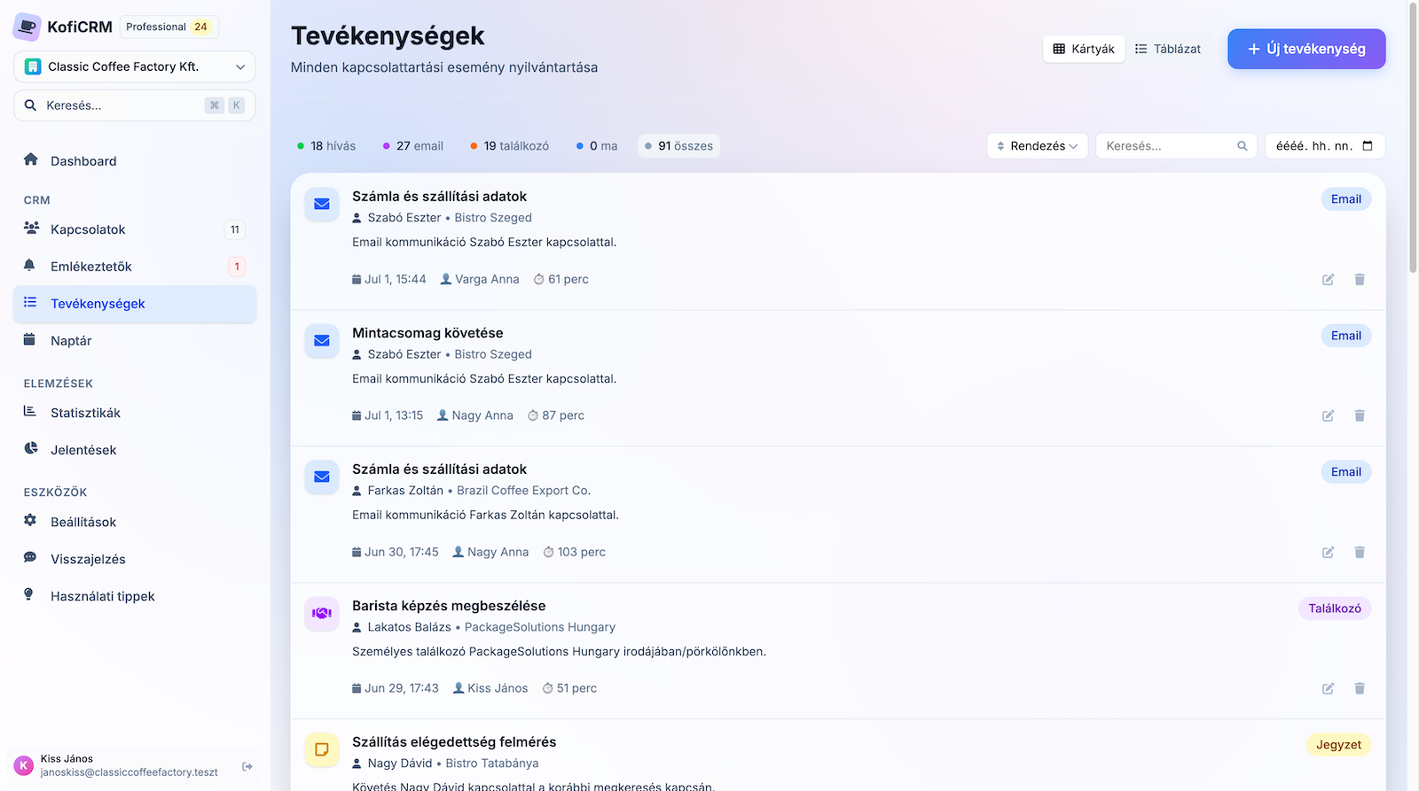1419x791 pixels.
Task: Filter by 18 hívás calls
Action: pos(326,146)
